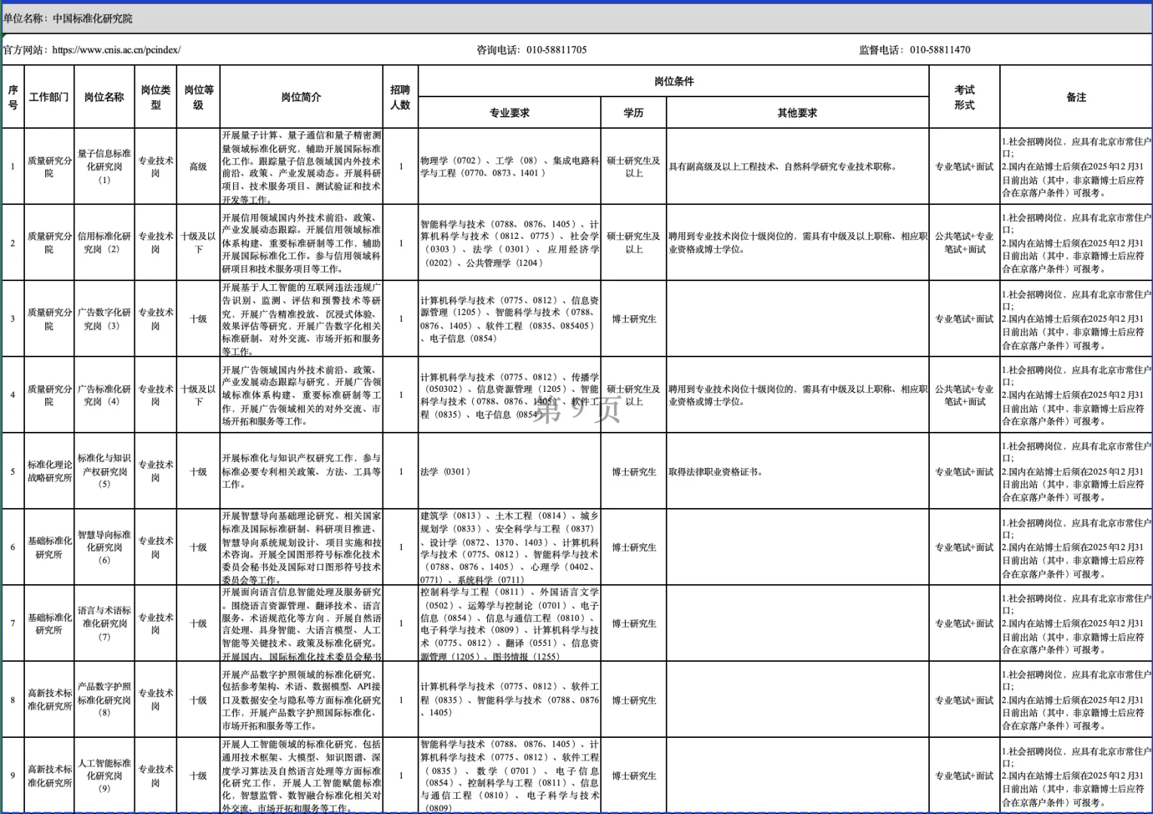Click position name '智慧导向标准化研究岗（6）'
The height and width of the screenshot is (814, 1153).
104,547
